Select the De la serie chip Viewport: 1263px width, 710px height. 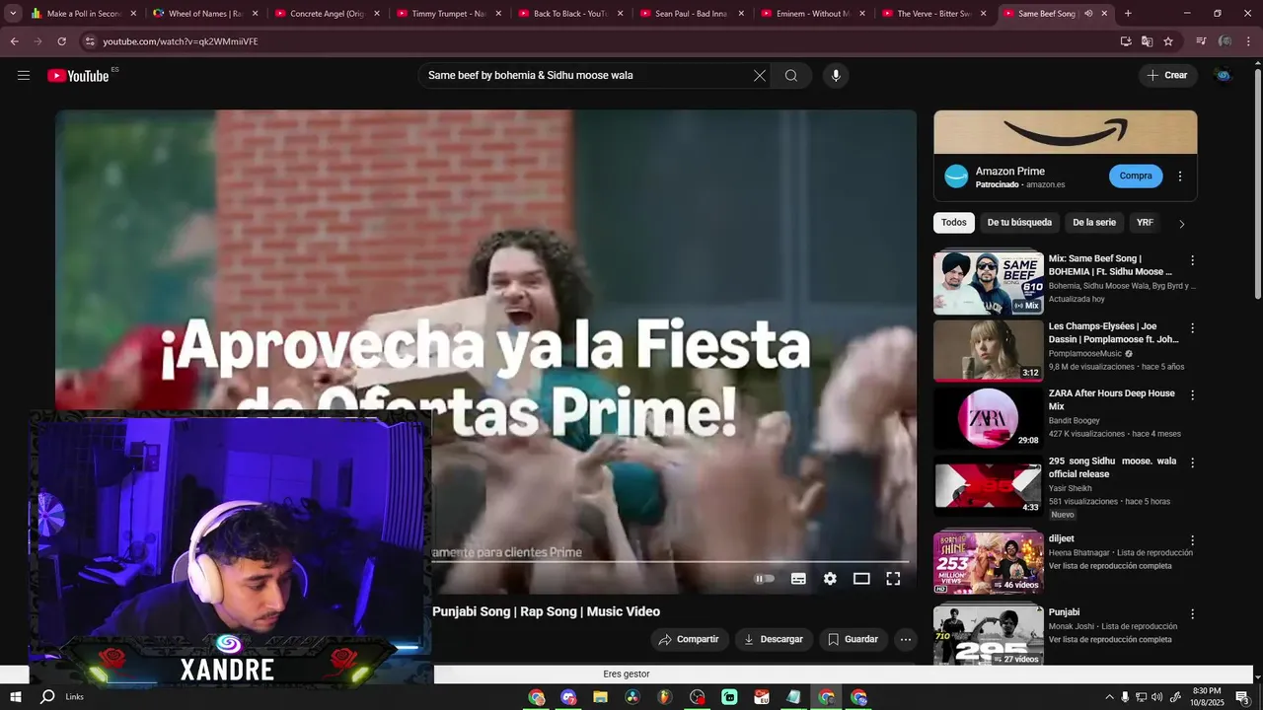pyautogui.click(x=1094, y=223)
